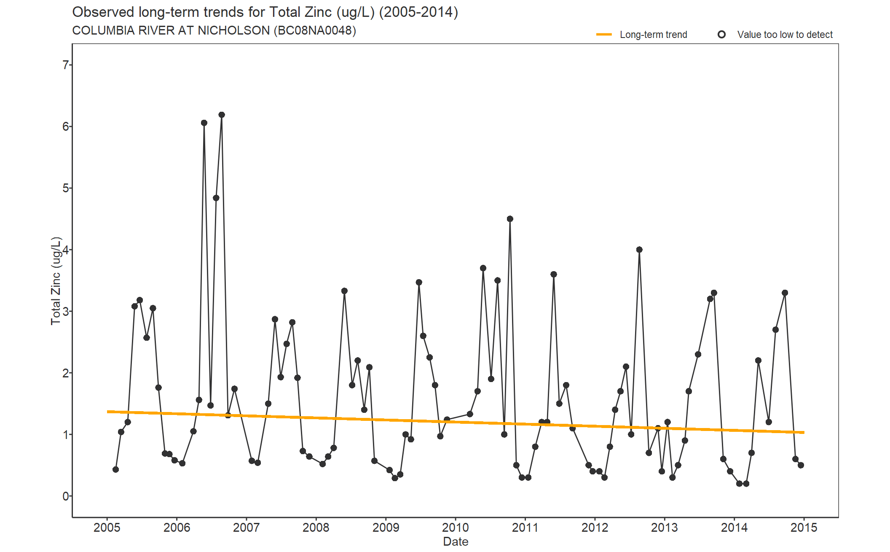Click the 2009 tick label on the x-axis
This screenshot has height=552, width=890.
pos(386,528)
